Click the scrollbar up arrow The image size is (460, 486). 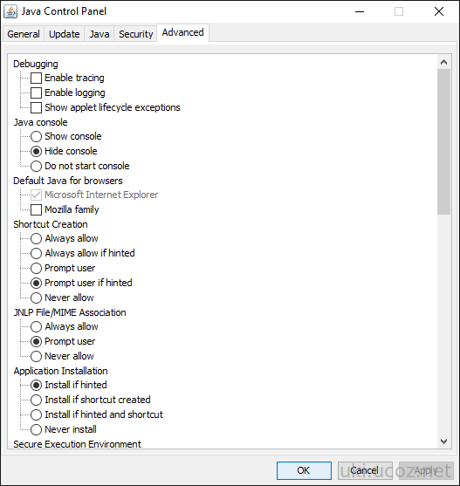pyautogui.click(x=443, y=62)
